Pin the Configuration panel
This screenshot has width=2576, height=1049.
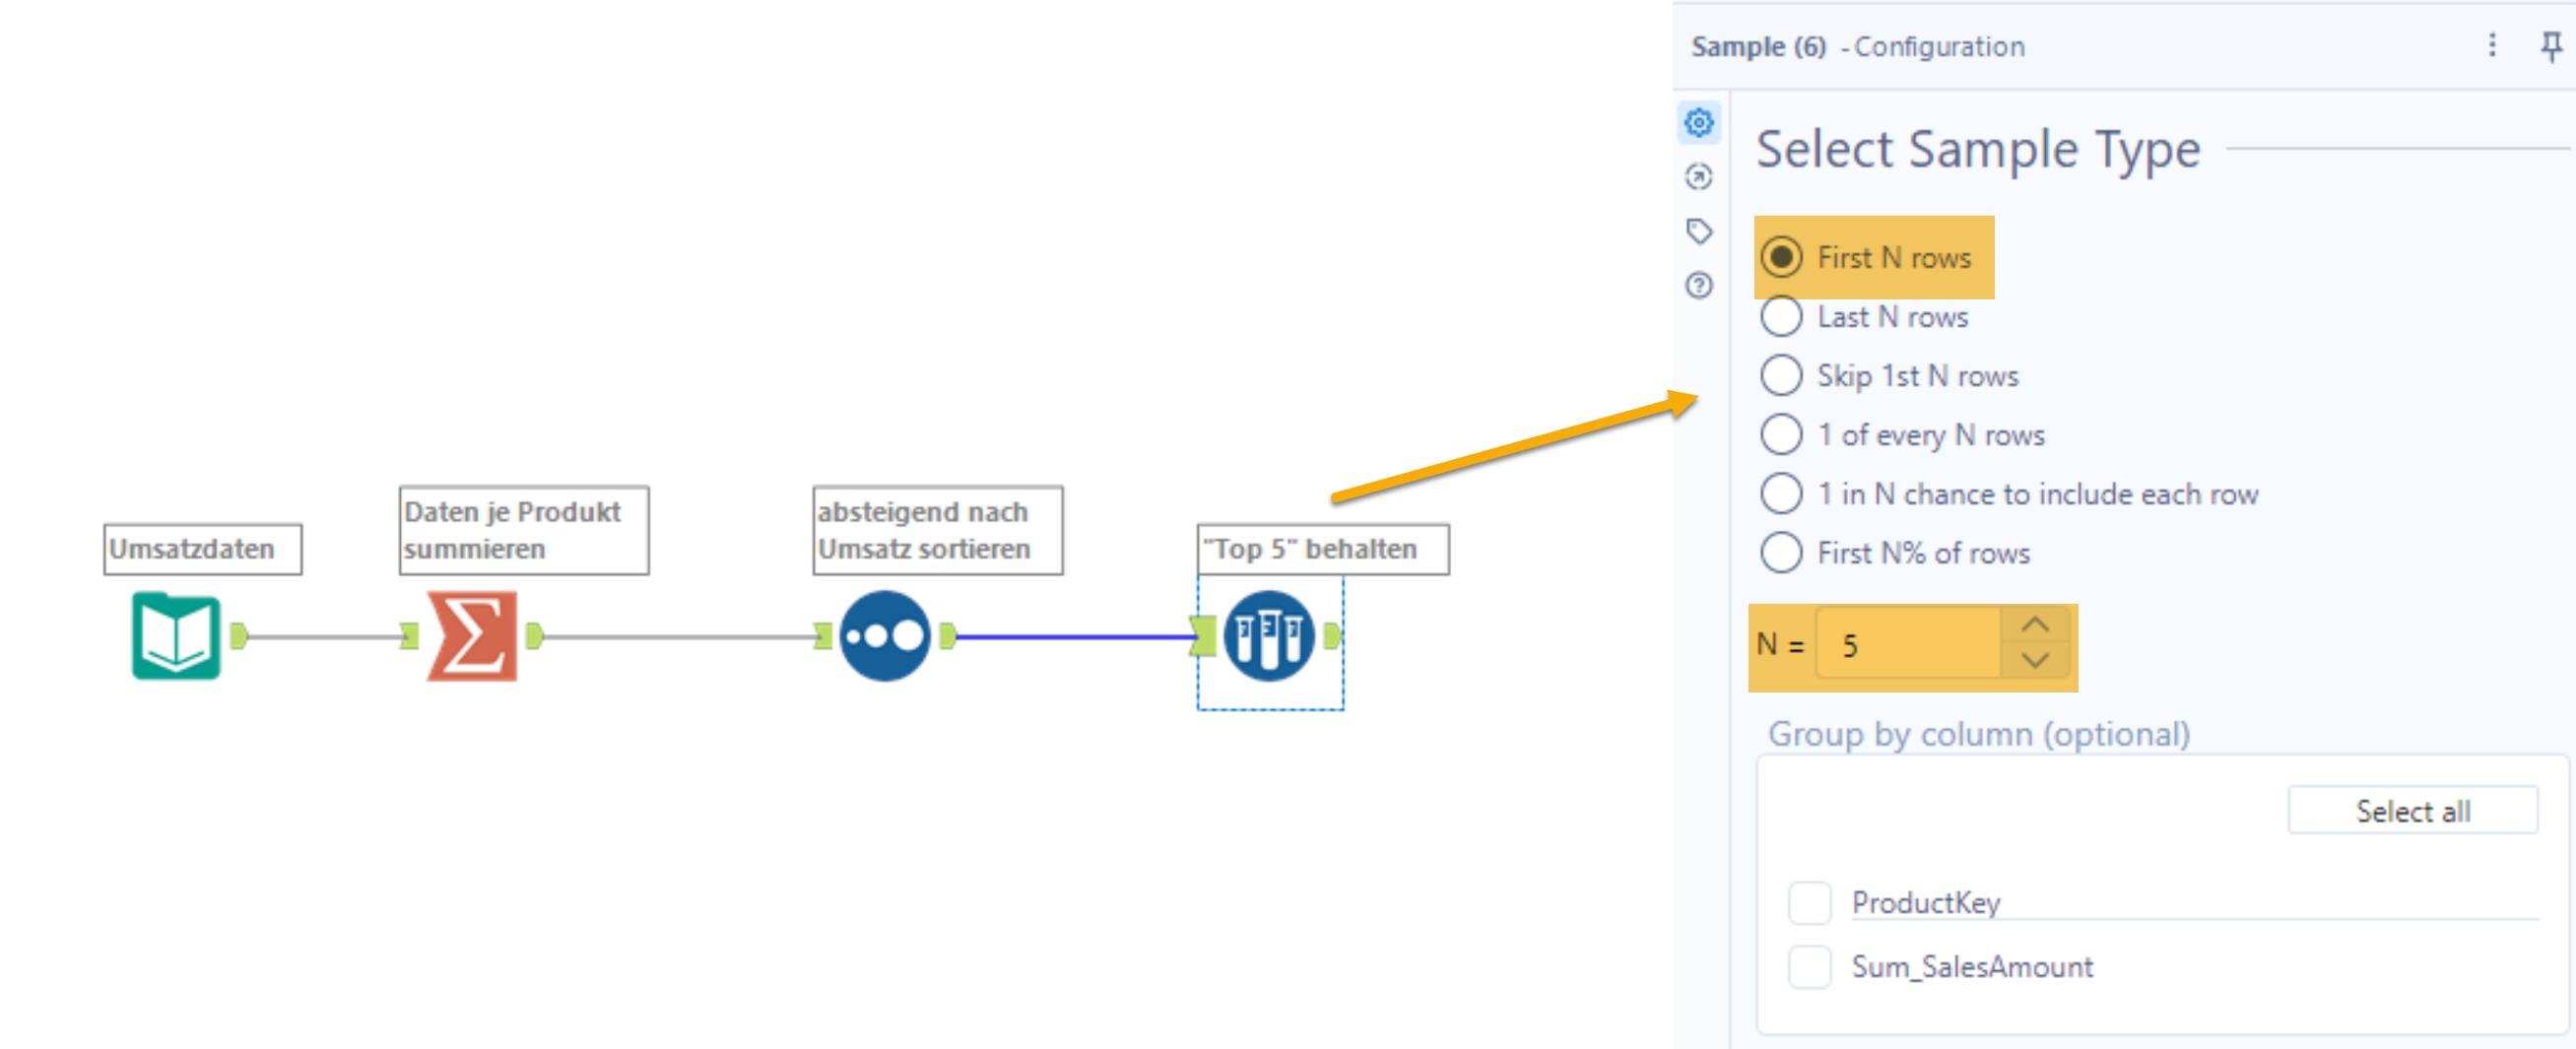pos(2552,45)
